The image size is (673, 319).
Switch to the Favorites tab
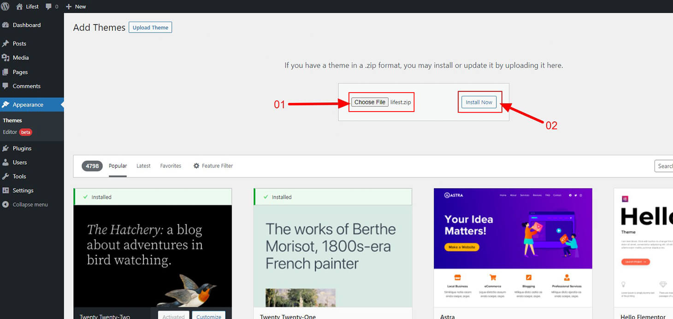(x=171, y=166)
